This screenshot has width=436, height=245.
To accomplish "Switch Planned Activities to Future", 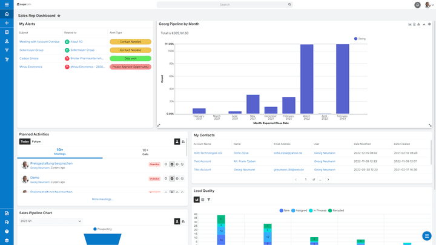I will (36, 142).
